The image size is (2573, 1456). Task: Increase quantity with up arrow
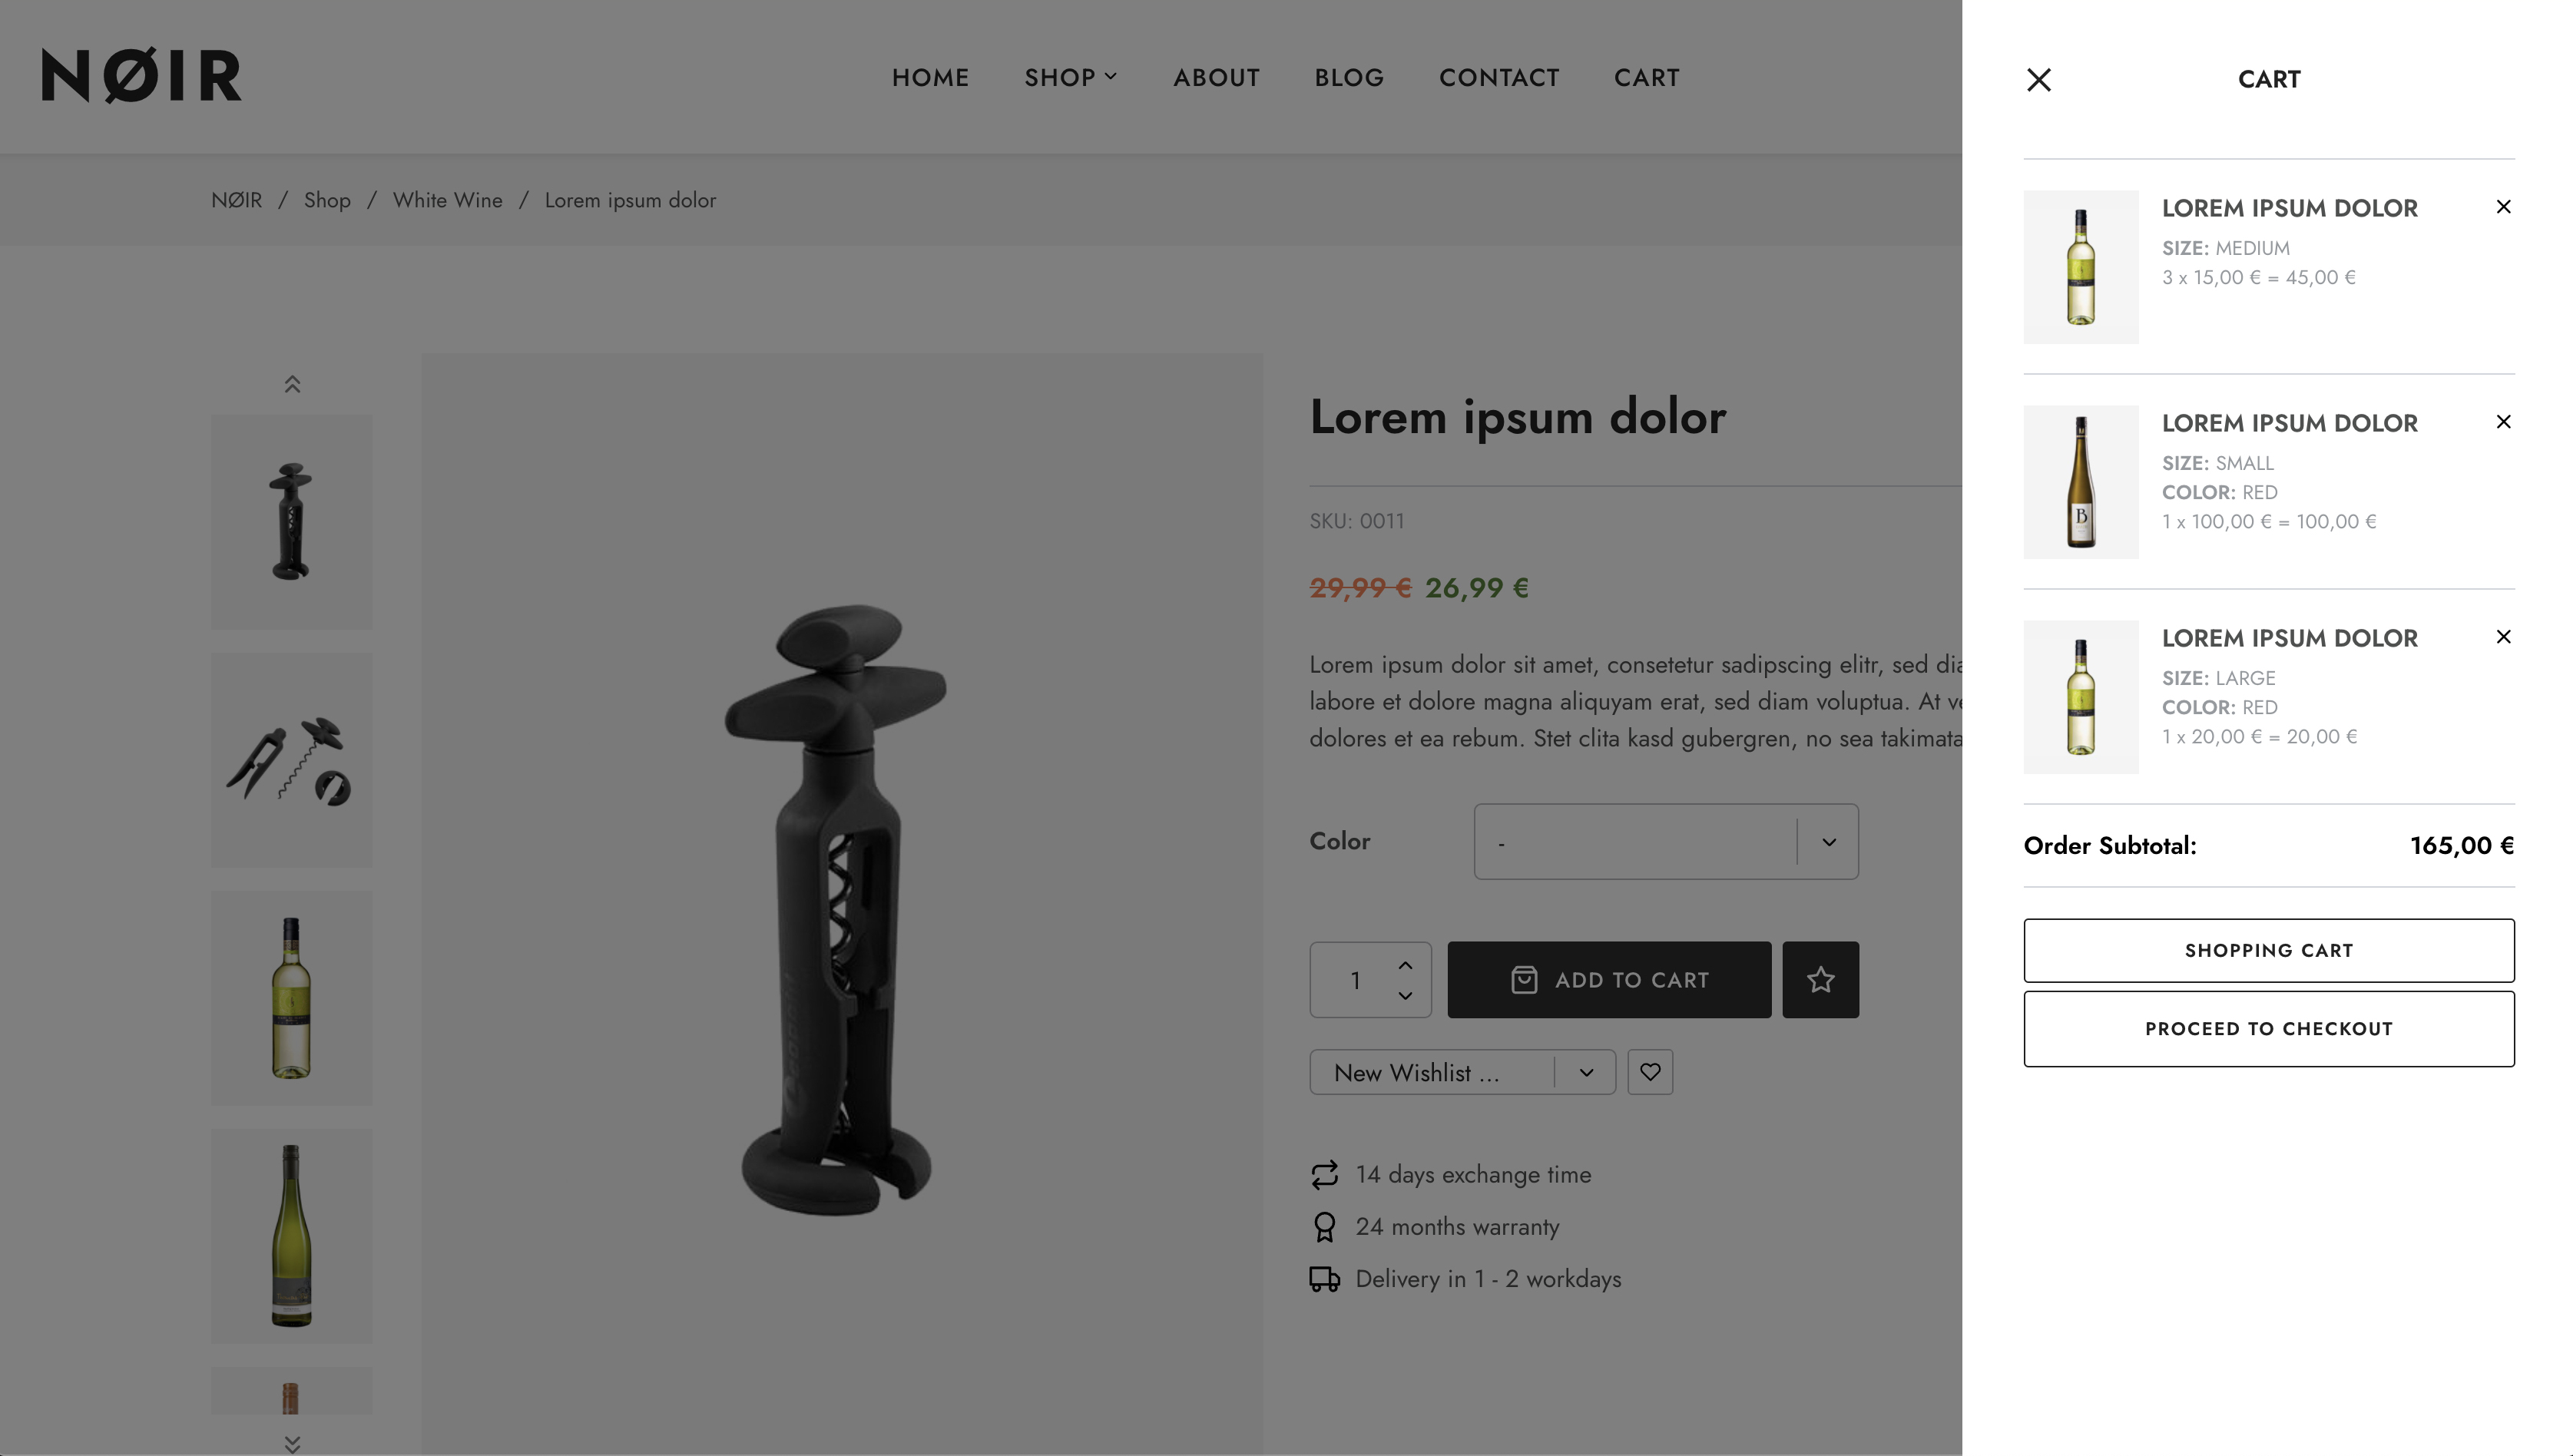pyautogui.click(x=1405, y=965)
